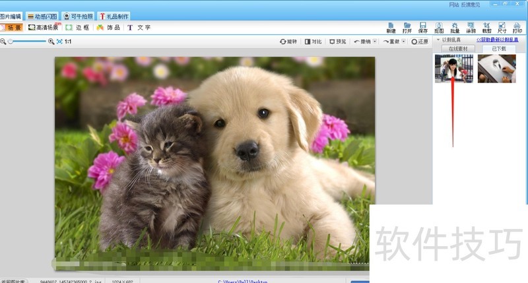Viewport: 528px width, 283px height.
Task: Switch to 动感闪图 tab
Action: (42, 16)
